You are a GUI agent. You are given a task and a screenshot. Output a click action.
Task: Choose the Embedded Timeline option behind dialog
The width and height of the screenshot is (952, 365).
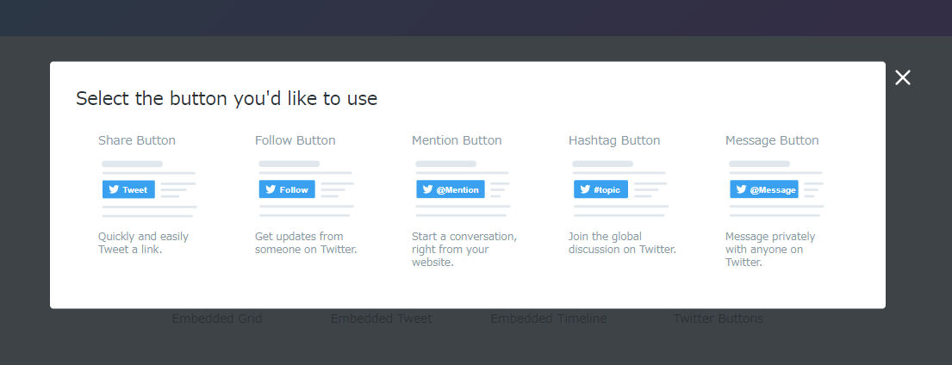[548, 319]
